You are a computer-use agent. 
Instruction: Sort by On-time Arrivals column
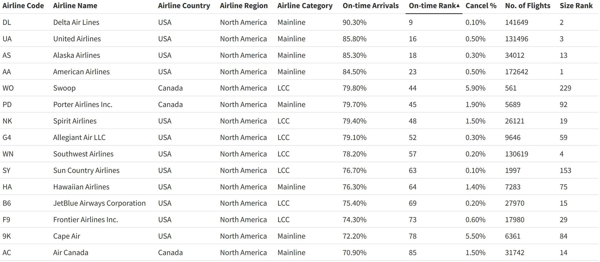pyautogui.click(x=370, y=6)
